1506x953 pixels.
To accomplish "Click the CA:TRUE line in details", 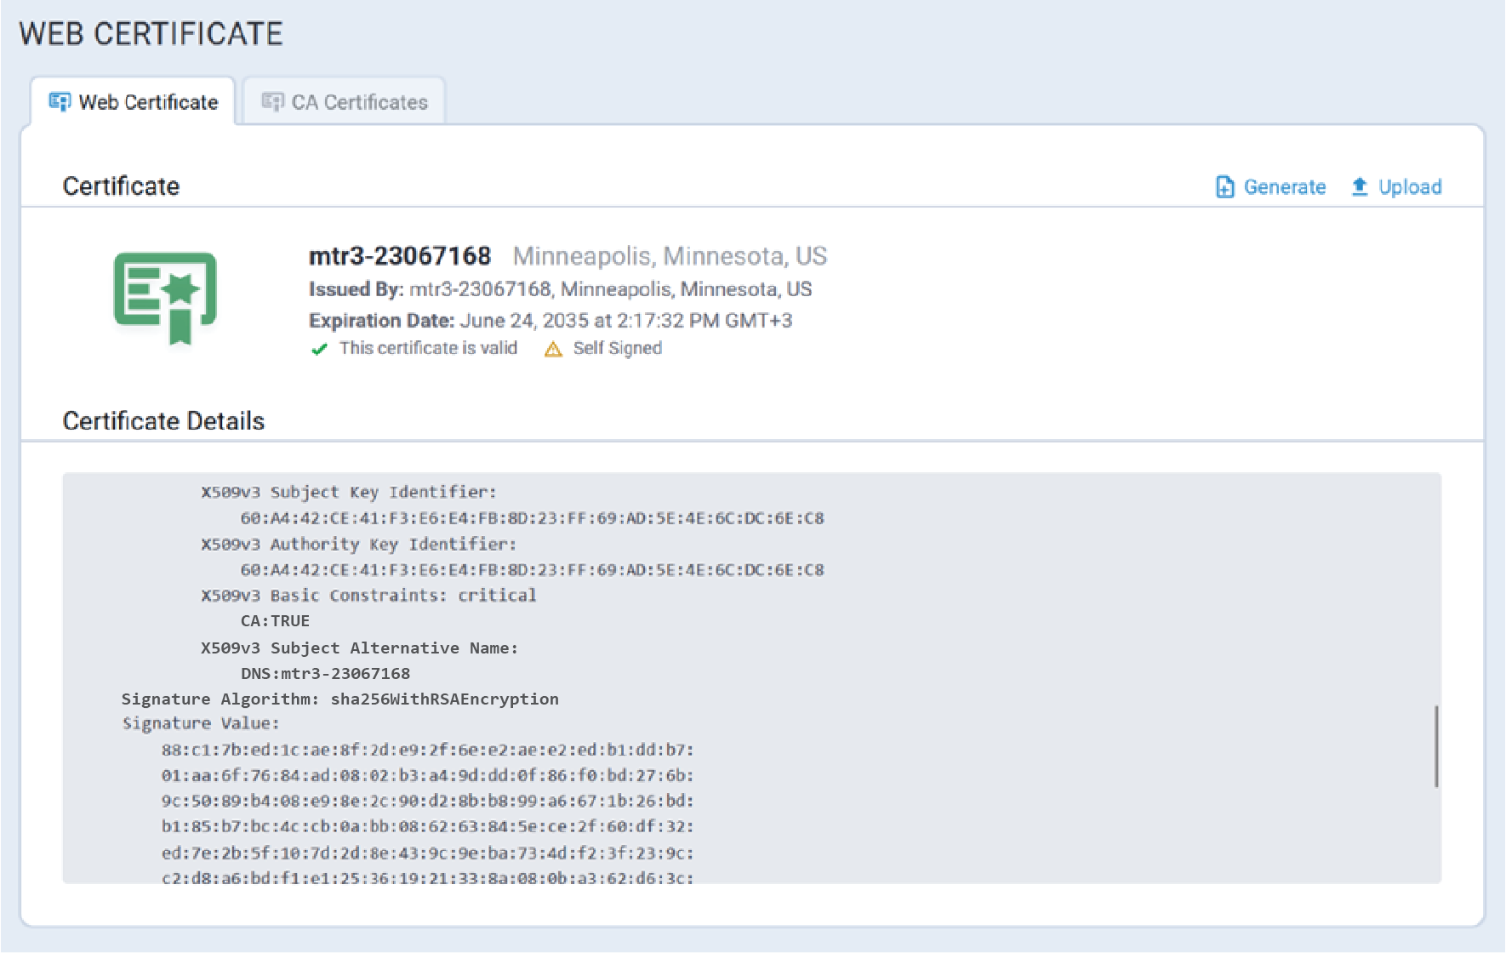I will point(275,621).
